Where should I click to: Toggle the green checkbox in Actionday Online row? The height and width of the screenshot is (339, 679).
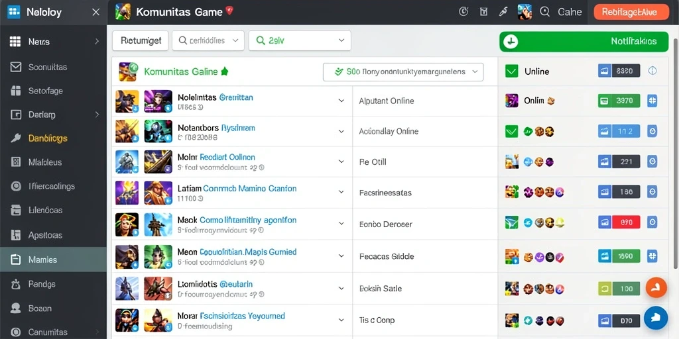[512, 131]
